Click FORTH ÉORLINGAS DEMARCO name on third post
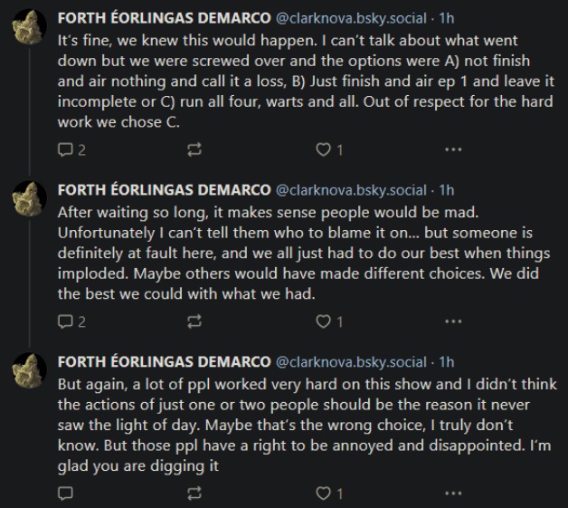568x508 pixels. coord(164,361)
